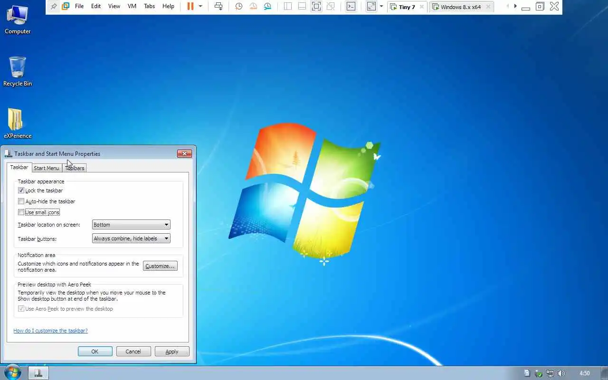The width and height of the screenshot is (608, 380).
Task: Close the Windows 8.x x64 tab
Action: click(488, 7)
